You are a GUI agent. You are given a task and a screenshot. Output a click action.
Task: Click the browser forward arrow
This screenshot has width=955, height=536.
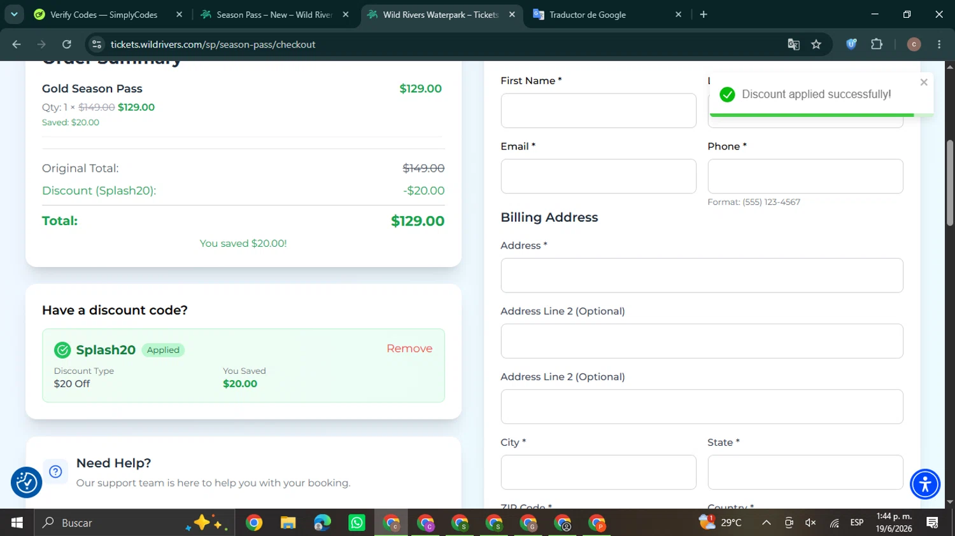coord(41,45)
